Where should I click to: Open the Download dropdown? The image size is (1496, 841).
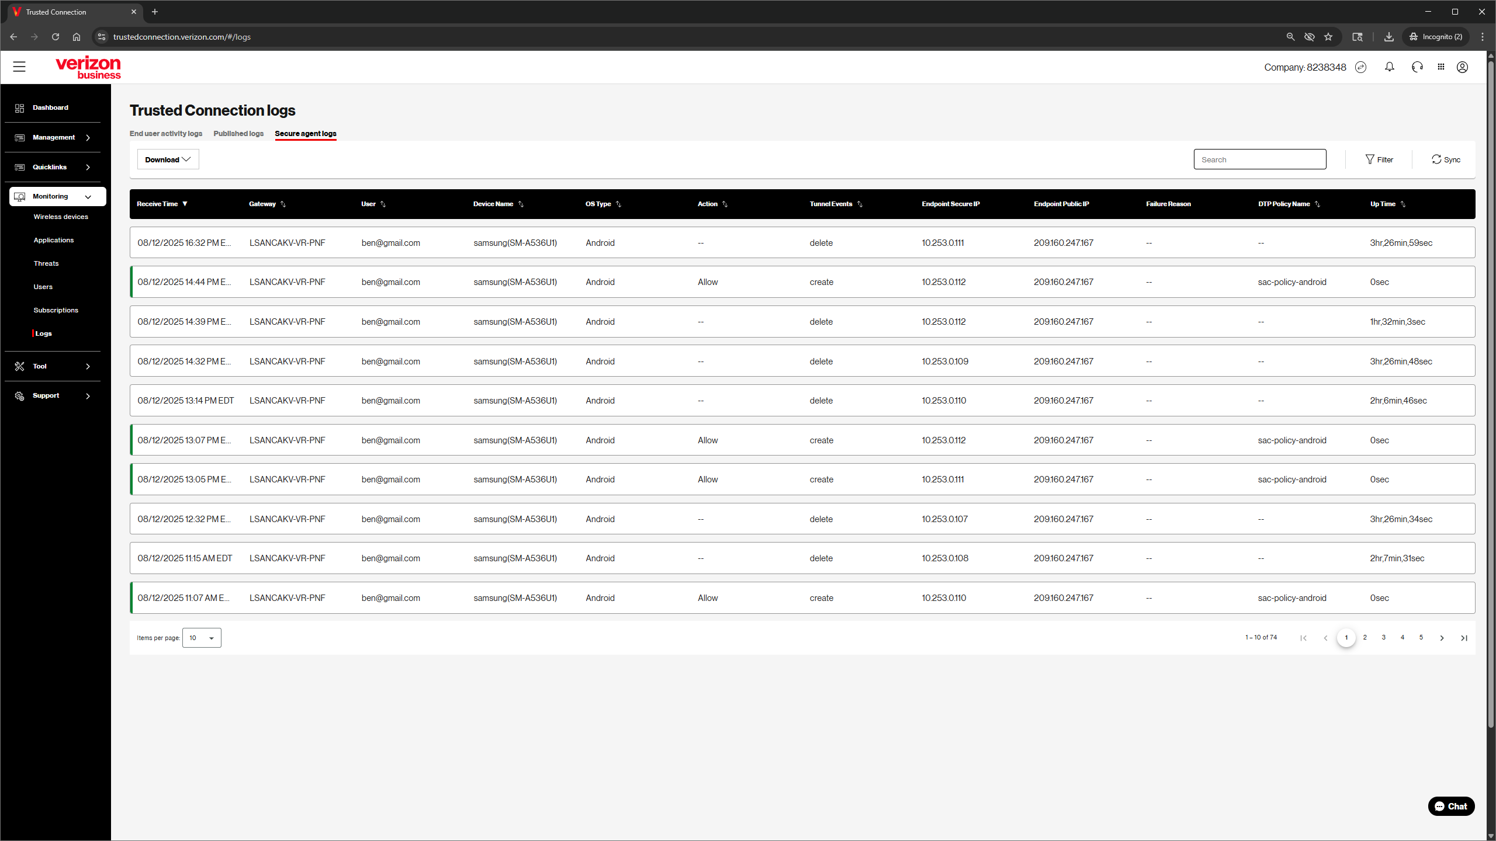pos(168,159)
